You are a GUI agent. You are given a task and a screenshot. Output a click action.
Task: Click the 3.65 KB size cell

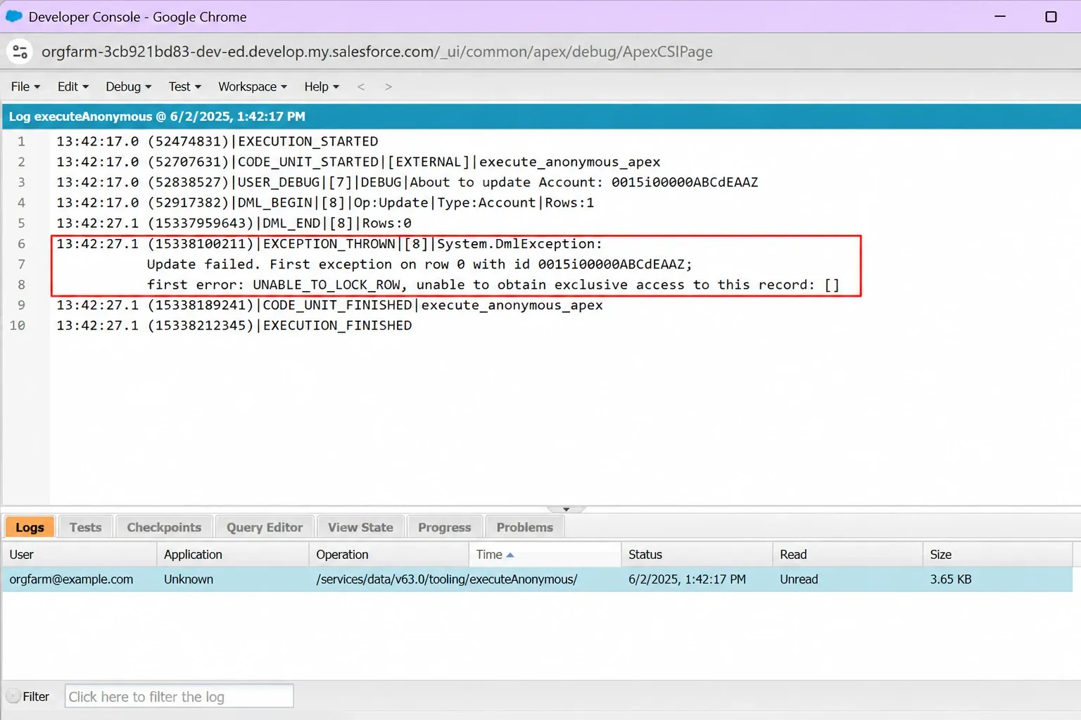tap(951, 579)
